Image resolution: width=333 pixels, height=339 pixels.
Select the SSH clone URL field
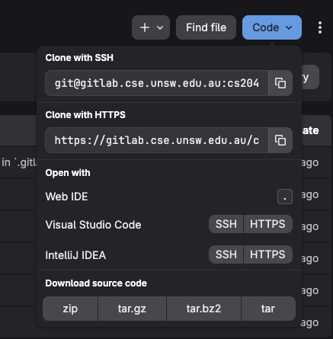157,83
